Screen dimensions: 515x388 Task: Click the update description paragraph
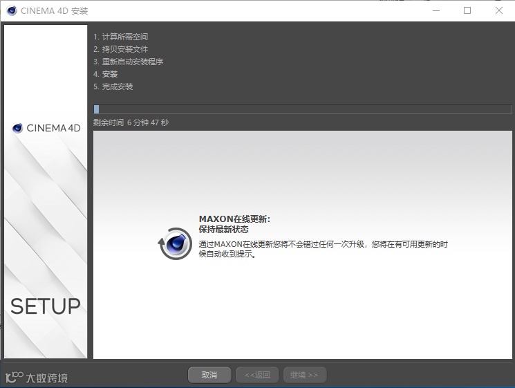(x=324, y=249)
